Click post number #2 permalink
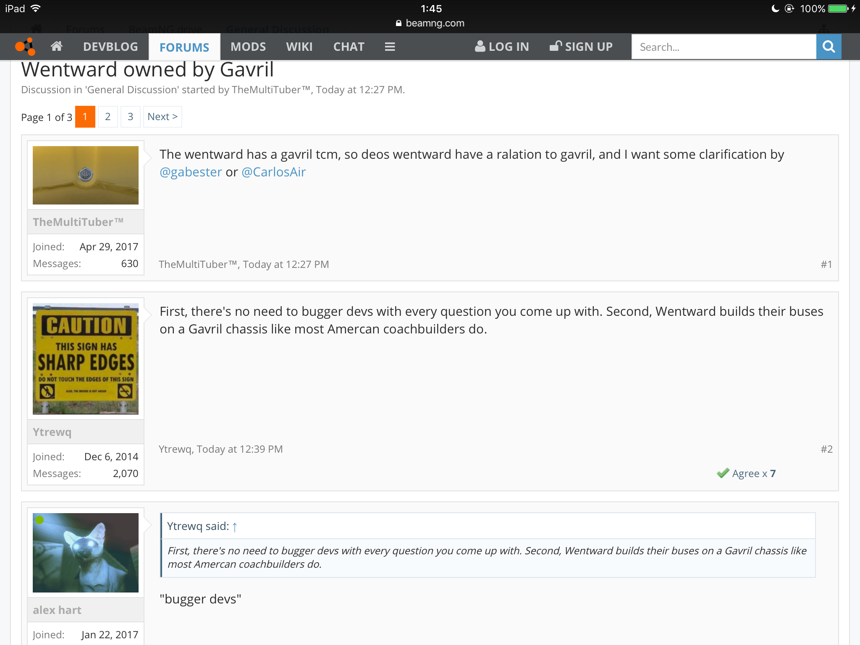Screen dimensions: 860x645 (826, 449)
